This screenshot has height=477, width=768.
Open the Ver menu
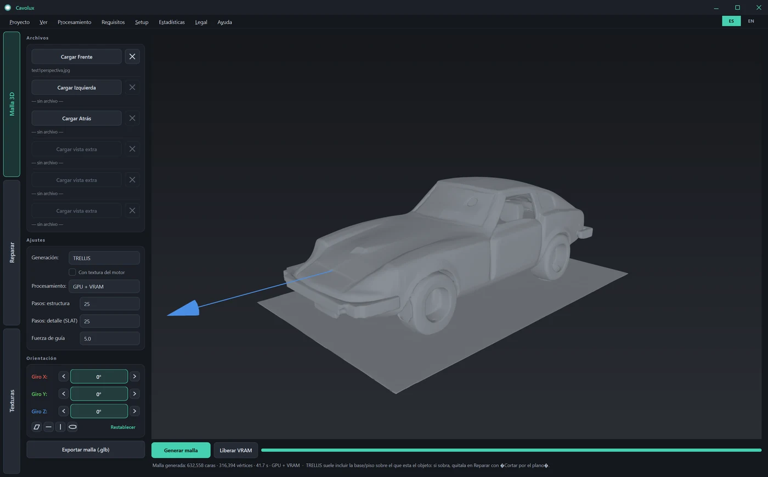43,22
